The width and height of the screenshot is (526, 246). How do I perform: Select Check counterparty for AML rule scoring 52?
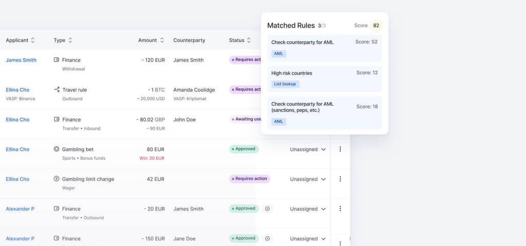[x=325, y=48]
